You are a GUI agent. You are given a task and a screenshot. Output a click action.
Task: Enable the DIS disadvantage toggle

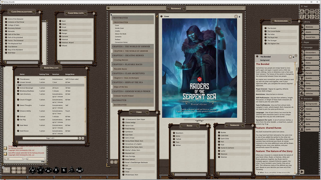point(14,172)
